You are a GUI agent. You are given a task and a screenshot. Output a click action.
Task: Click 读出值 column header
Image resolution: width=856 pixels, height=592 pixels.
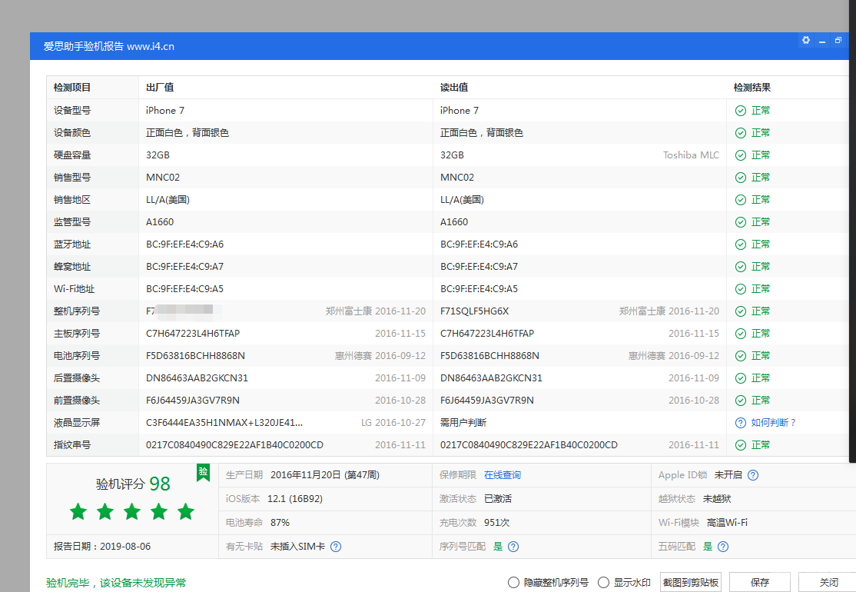(x=454, y=88)
